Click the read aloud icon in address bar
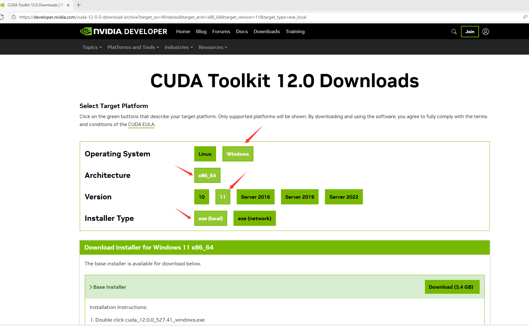Image resolution: width=529 pixels, height=326 pixels. pos(525,17)
